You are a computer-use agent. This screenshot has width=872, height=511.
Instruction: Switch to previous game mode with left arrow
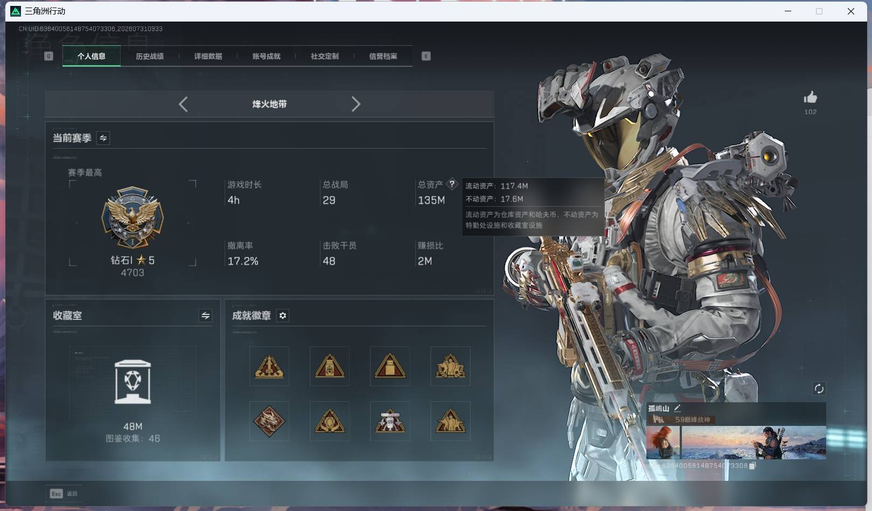[183, 104]
